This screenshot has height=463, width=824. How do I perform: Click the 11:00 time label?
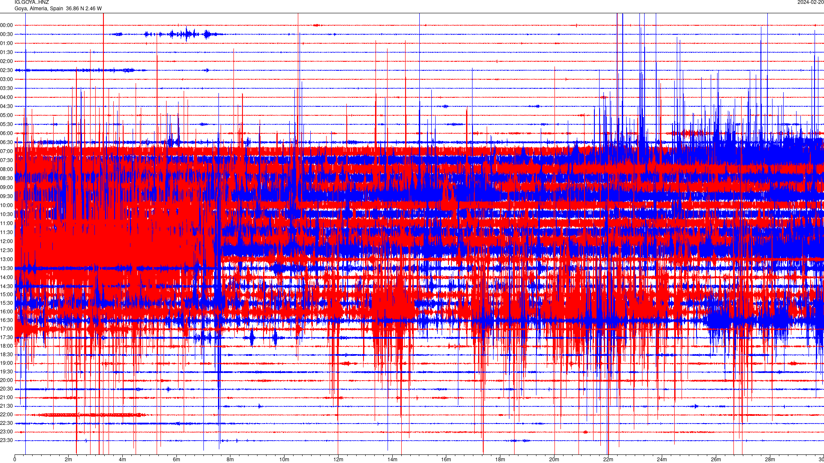tap(6, 223)
